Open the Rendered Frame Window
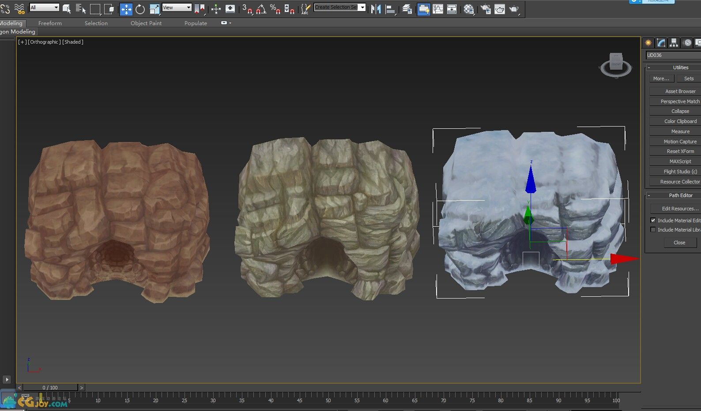701x411 pixels. pos(500,9)
